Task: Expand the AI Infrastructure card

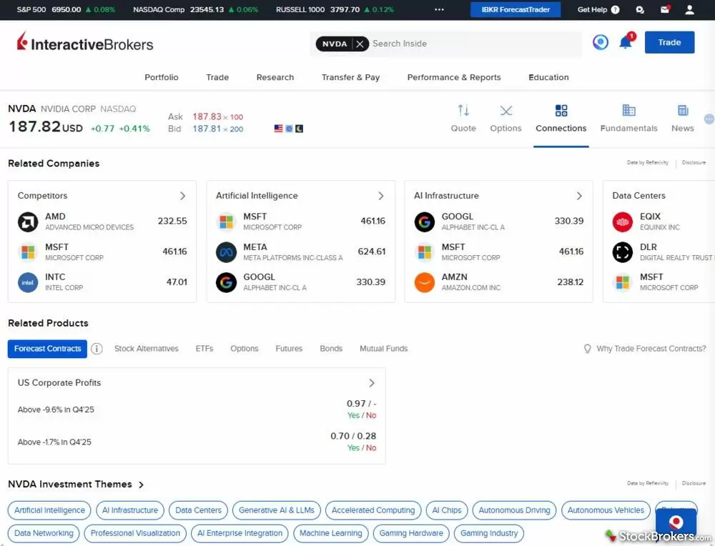Action: pos(580,194)
